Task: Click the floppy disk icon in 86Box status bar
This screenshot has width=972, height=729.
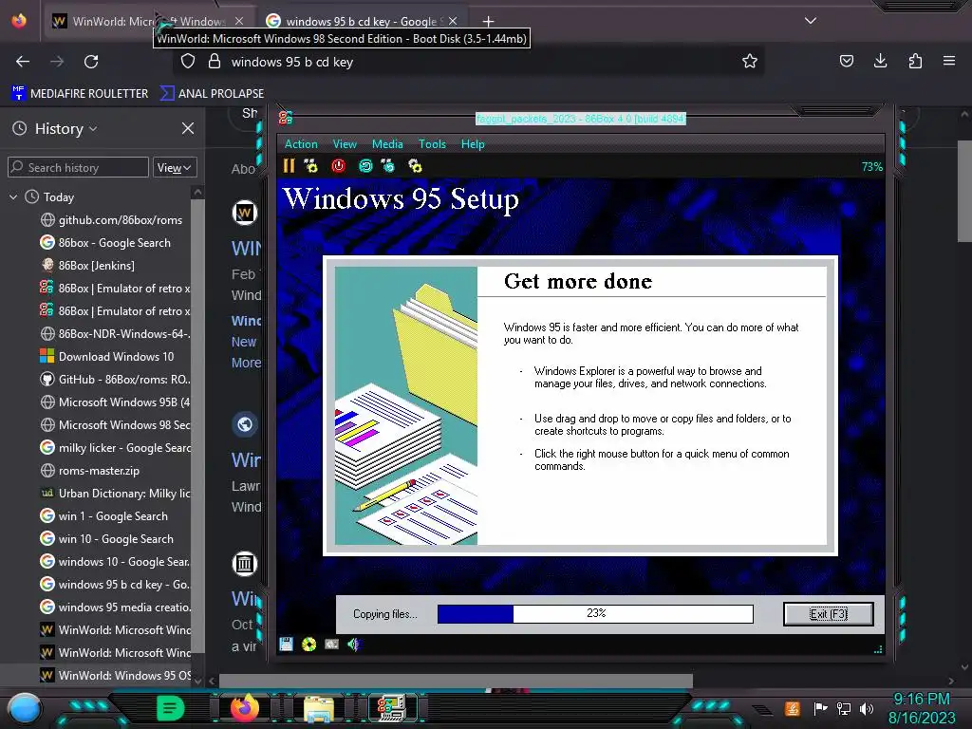Action: (x=286, y=645)
